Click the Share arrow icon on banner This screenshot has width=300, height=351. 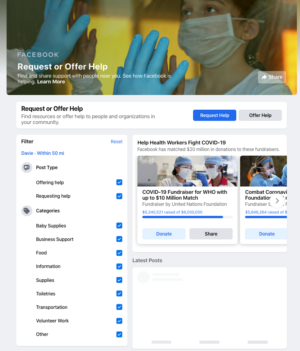tap(264, 77)
